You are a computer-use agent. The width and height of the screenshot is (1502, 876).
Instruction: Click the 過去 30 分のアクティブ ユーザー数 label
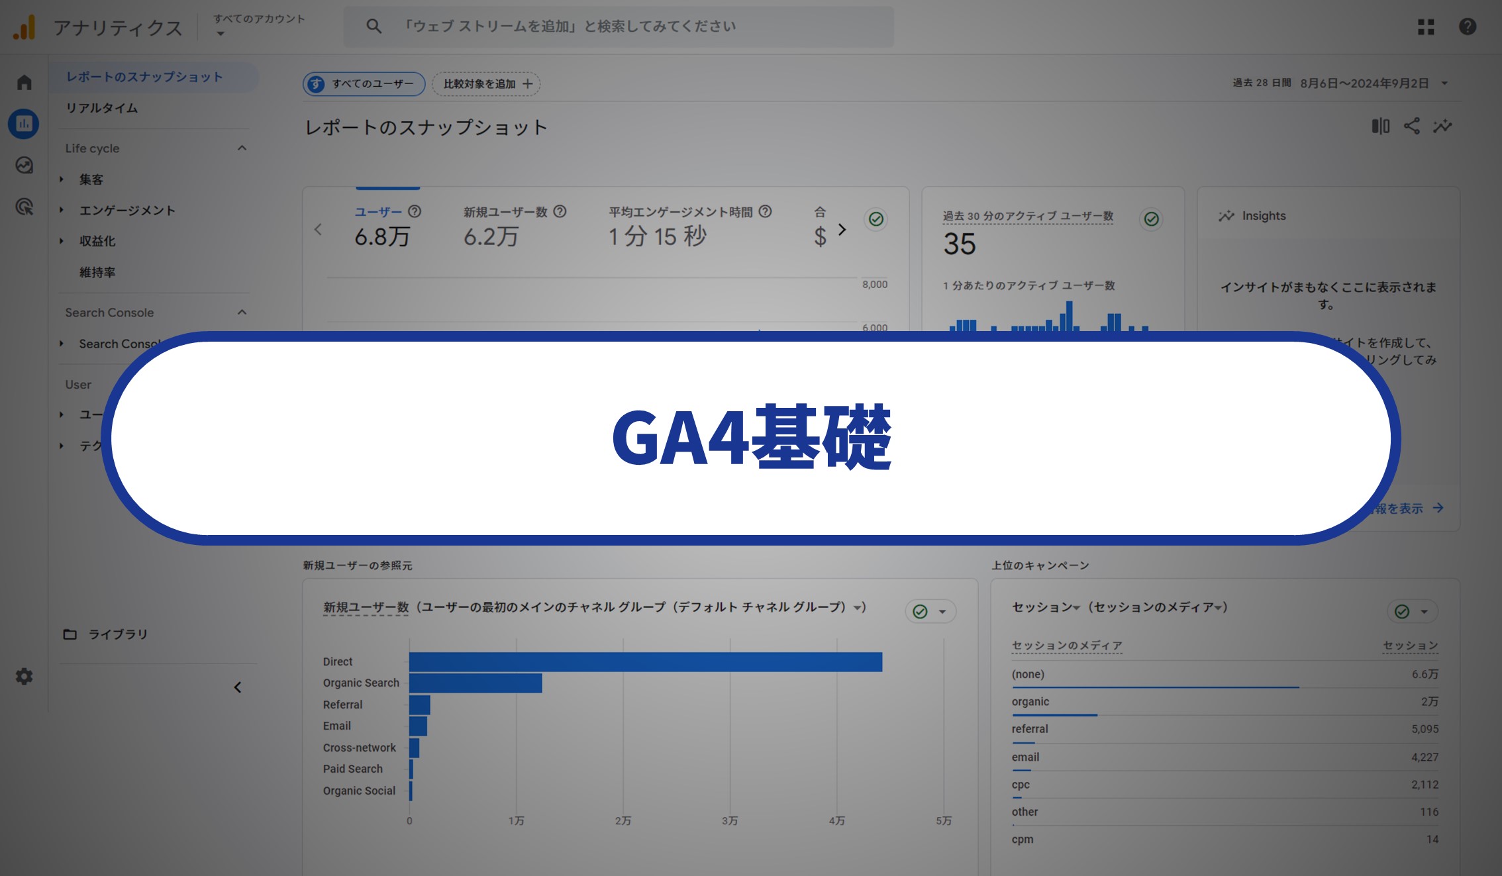point(1028,216)
